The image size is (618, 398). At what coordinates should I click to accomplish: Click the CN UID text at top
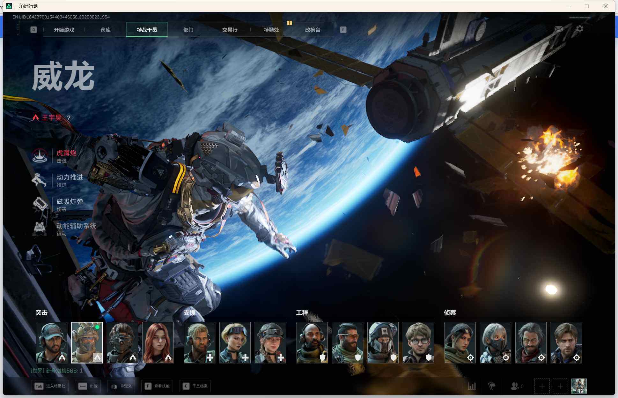click(x=61, y=17)
